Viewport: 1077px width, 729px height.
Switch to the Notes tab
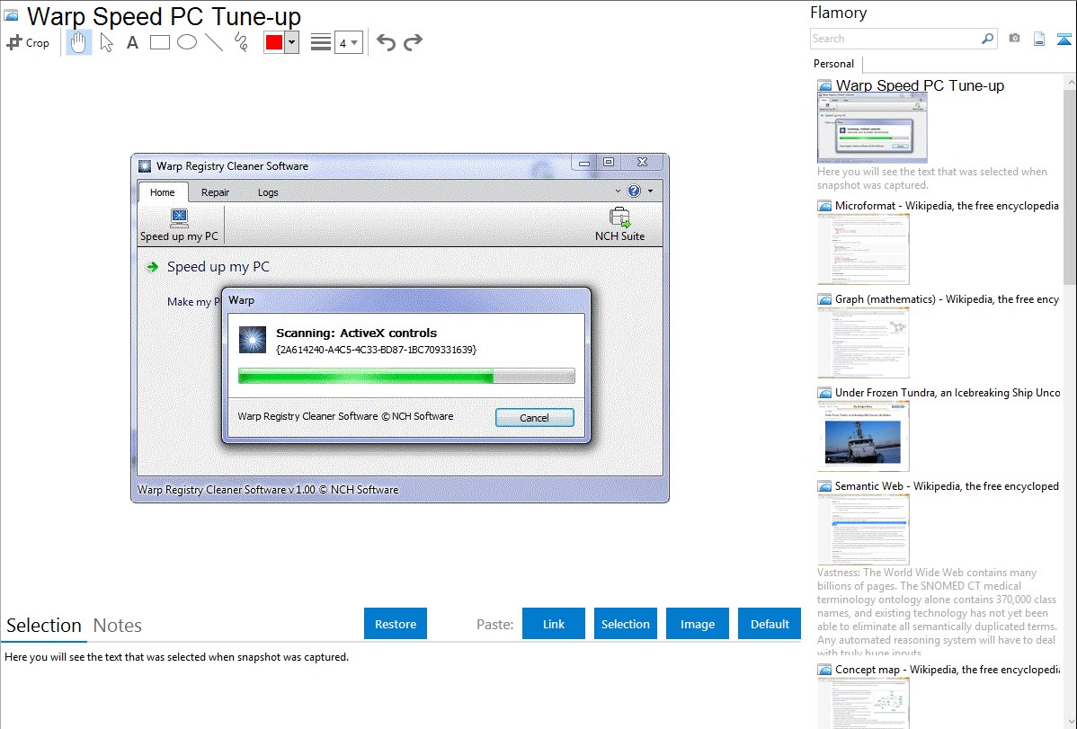point(118,626)
